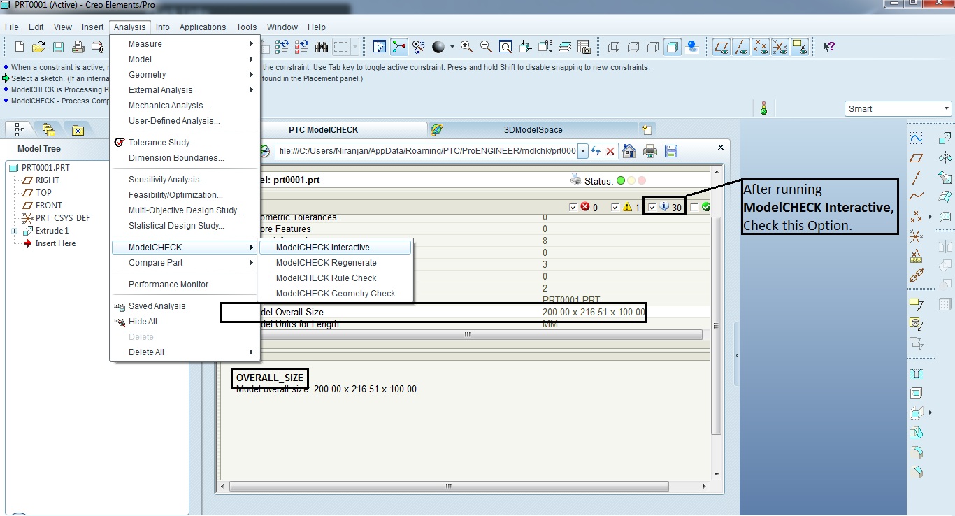Print the ModelCHECK report page
The image size is (955, 516).
[650, 150]
